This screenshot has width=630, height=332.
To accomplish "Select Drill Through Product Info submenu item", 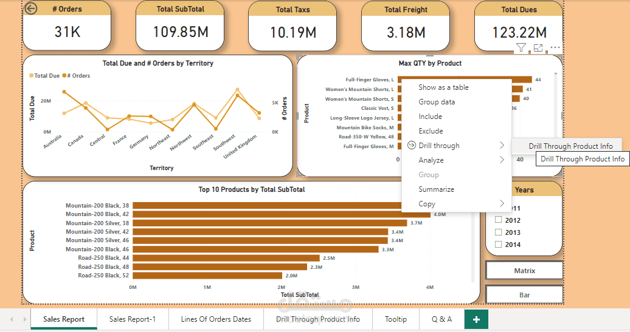I will click(x=567, y=146).
